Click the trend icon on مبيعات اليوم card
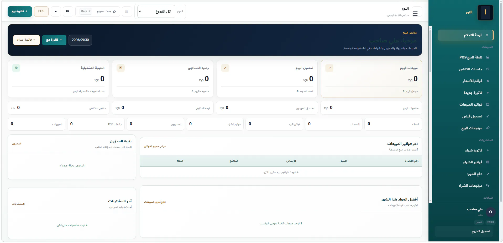The image size is (503, 243). point(329,68)
